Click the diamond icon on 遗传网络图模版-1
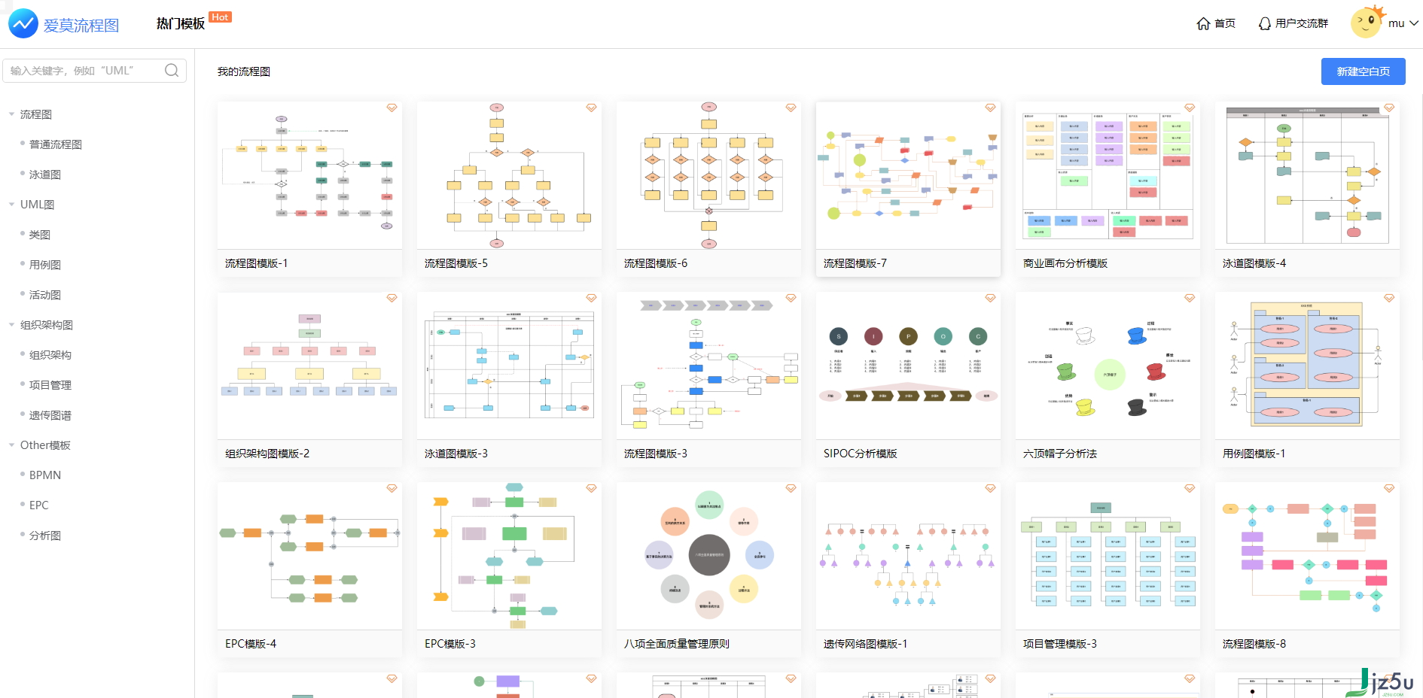1423x698 pixels. [x=990, y=488]
